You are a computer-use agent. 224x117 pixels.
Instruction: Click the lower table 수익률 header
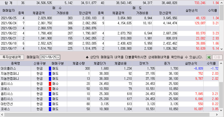[211, 63]
